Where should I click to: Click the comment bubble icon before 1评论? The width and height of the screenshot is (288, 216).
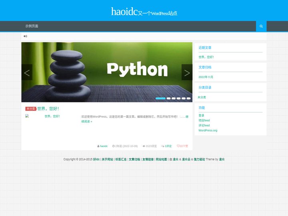(163, 146)
